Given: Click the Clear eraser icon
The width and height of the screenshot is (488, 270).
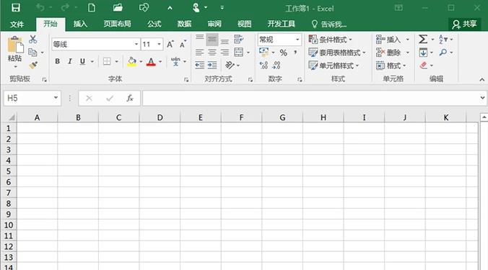Looking at the screenshot, I should coord(423,66).
